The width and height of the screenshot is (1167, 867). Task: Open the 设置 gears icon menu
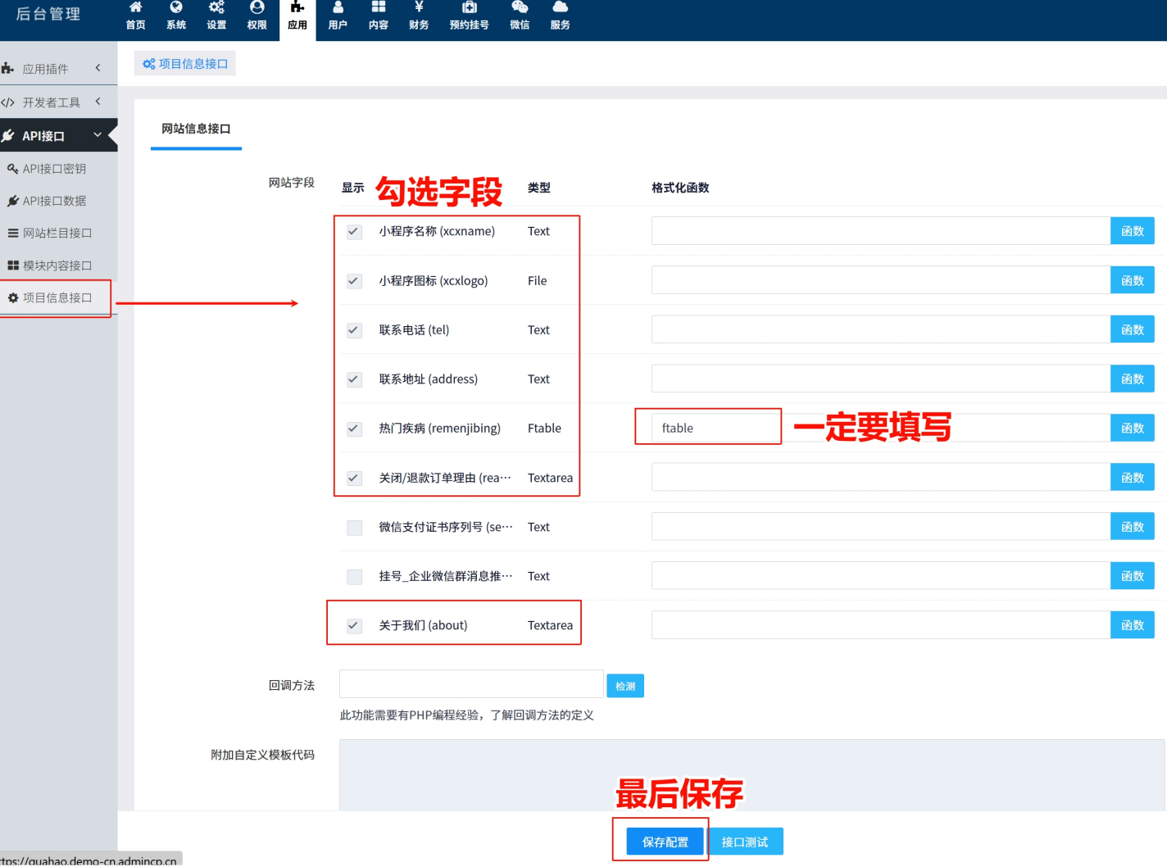click(216, 16)
